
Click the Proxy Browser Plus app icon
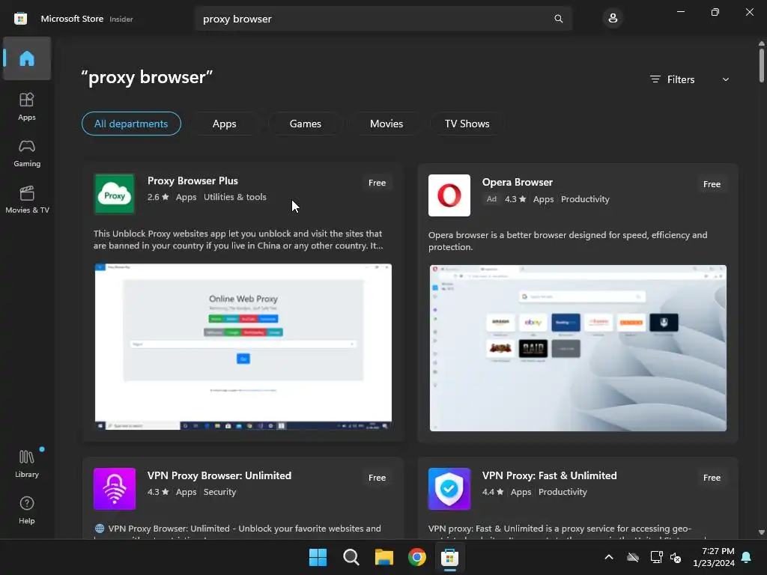coord(115,194)
